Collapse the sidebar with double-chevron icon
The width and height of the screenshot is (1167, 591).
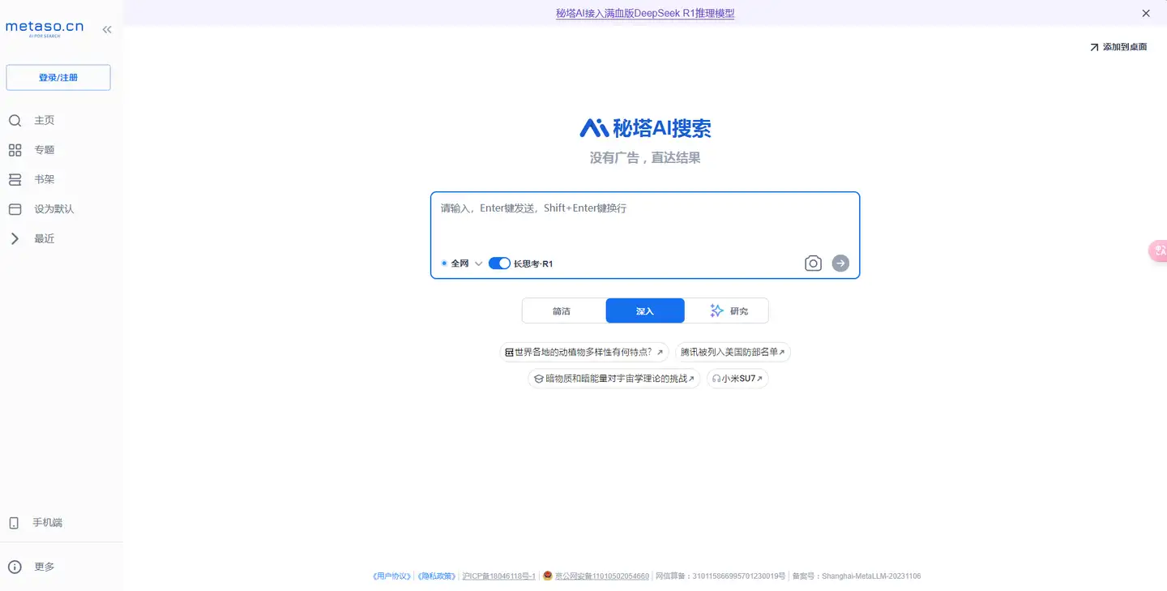(107, 29)
